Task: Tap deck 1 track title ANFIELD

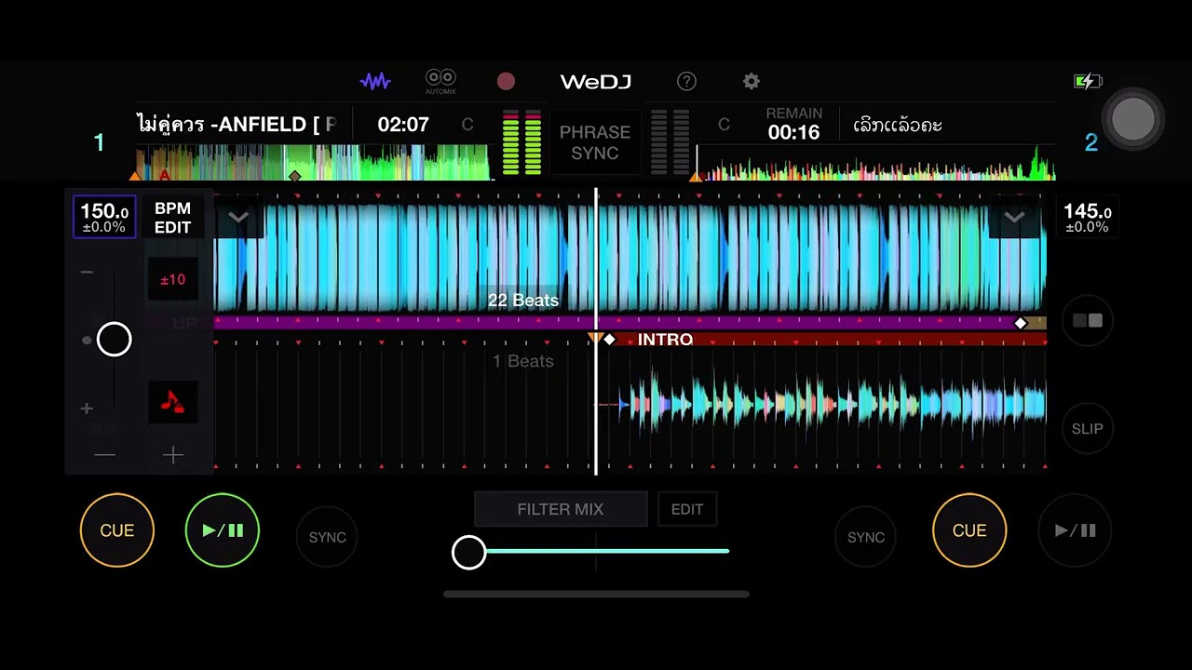Action: point(237,125)
